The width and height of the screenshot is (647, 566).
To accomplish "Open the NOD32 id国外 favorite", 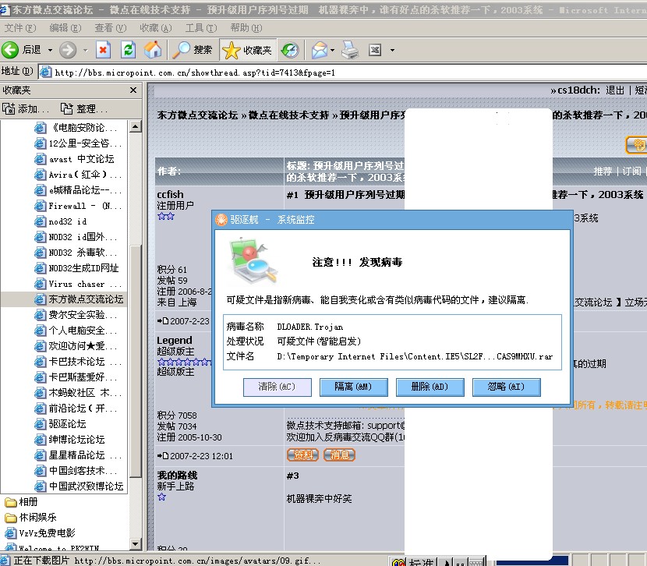I will pos(76,237).
